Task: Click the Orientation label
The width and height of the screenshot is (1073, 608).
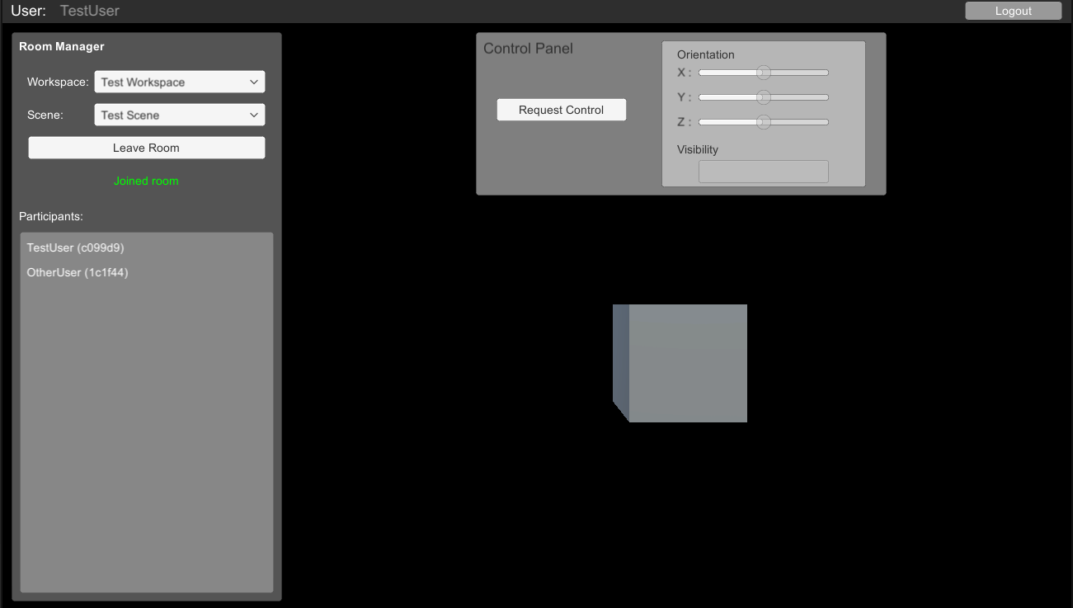Action: tap(705, 54)
